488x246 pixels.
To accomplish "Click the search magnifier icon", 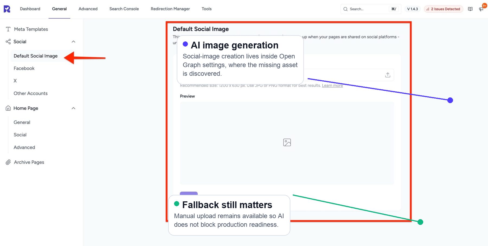I will point(345,9).
